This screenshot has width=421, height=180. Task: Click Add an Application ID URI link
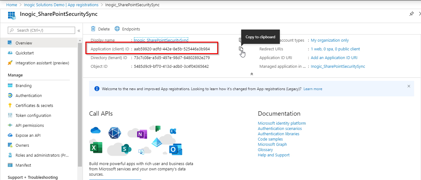[x=334, y=58]
